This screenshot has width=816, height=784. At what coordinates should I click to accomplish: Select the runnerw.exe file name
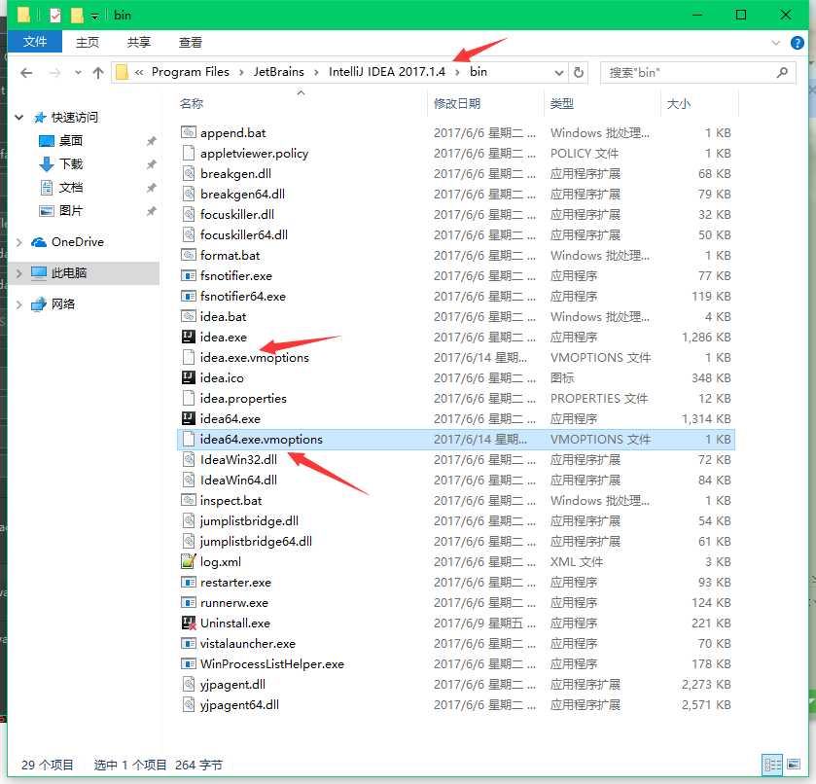pyautogui.click(x=234, y=602)
